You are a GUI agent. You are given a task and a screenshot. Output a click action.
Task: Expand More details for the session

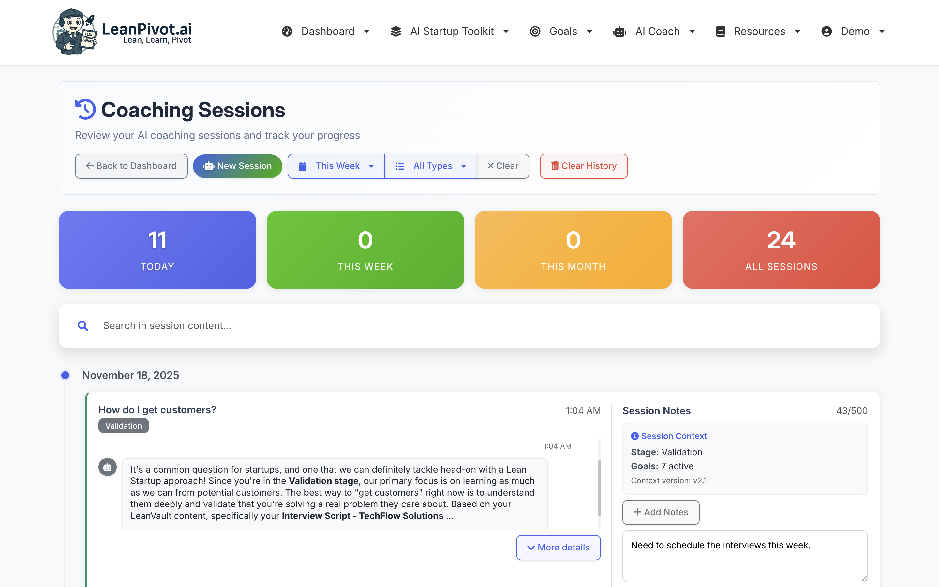(558, 548)
